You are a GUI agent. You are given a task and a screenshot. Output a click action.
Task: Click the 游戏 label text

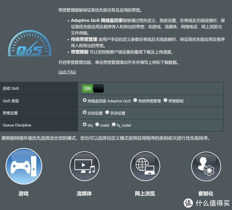click(23, 193)
